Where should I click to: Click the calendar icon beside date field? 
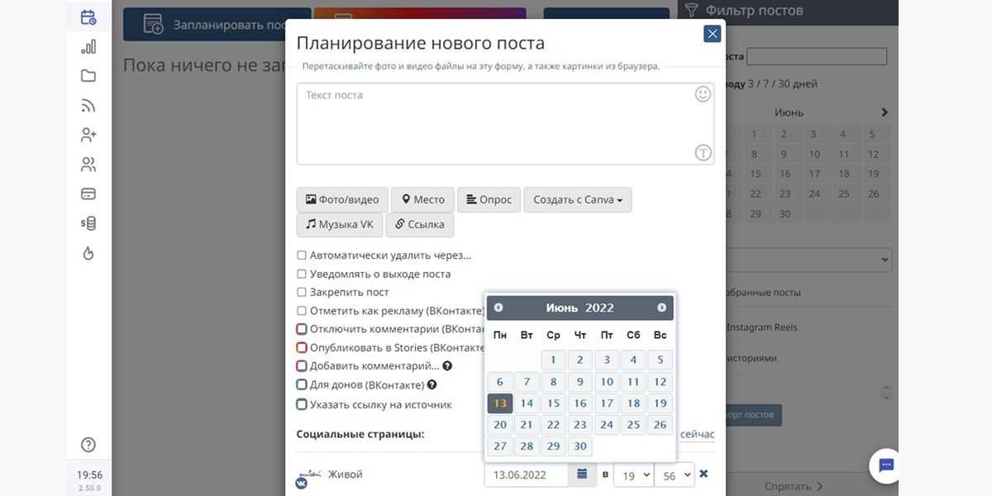pos(582,475)
